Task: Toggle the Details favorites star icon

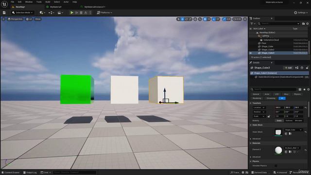Action: point(305,89)
